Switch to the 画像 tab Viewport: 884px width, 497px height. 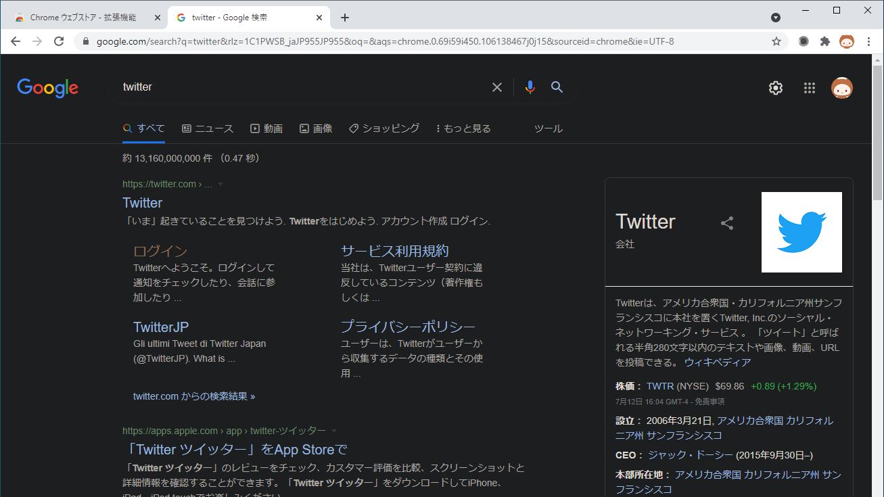(316, 128)
